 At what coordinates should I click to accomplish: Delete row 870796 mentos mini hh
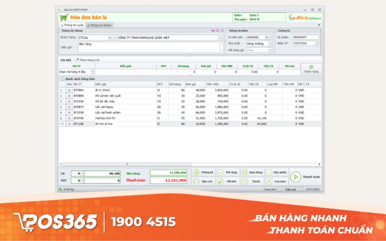tap(69, 118)
